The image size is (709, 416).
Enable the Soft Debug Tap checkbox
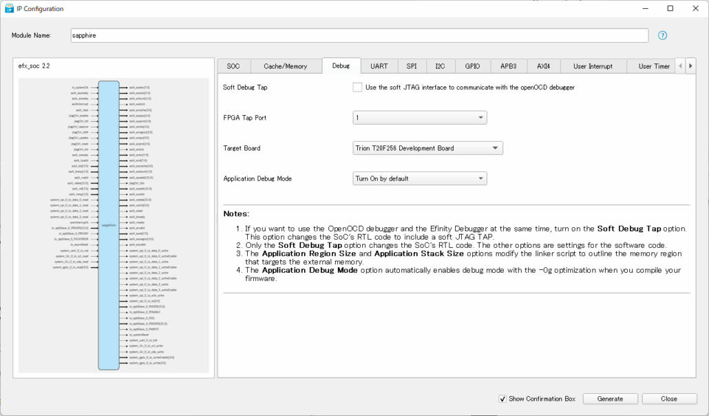pyautogui.click(x=357, y=87)
